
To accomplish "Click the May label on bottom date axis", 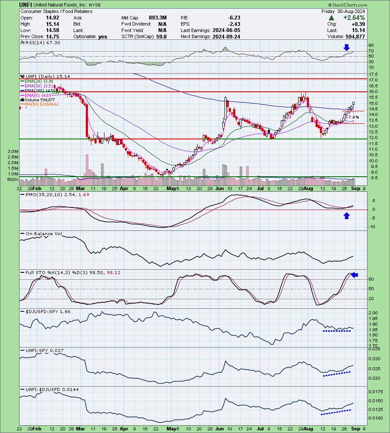I will click(x=172, y=429).
